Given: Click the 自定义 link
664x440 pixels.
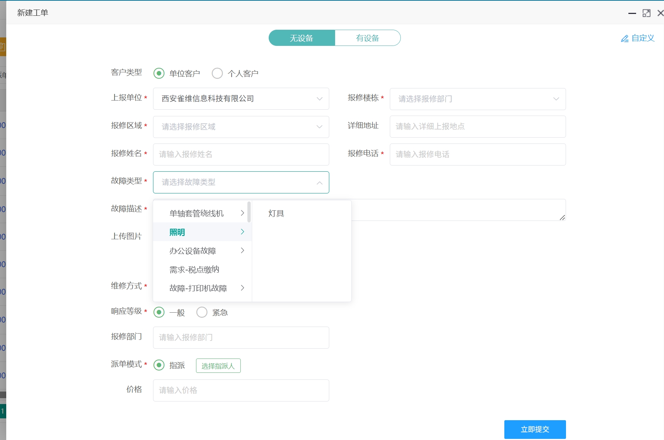Looking at the screenshot, I should (642, 38).
